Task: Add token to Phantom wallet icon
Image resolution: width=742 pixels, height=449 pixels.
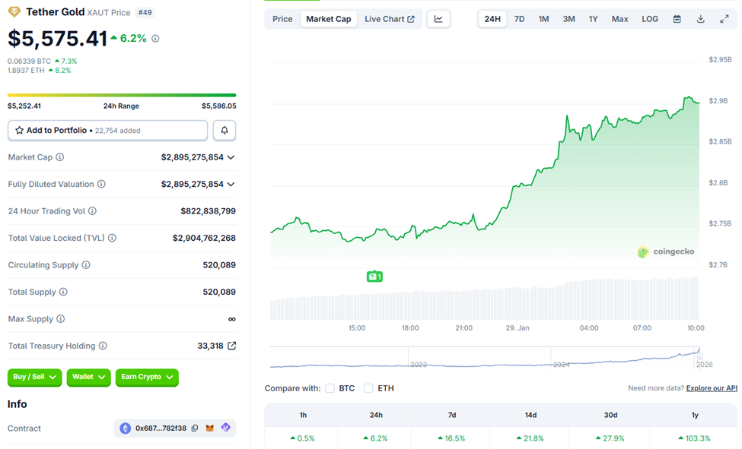Action: click(225, 428)
